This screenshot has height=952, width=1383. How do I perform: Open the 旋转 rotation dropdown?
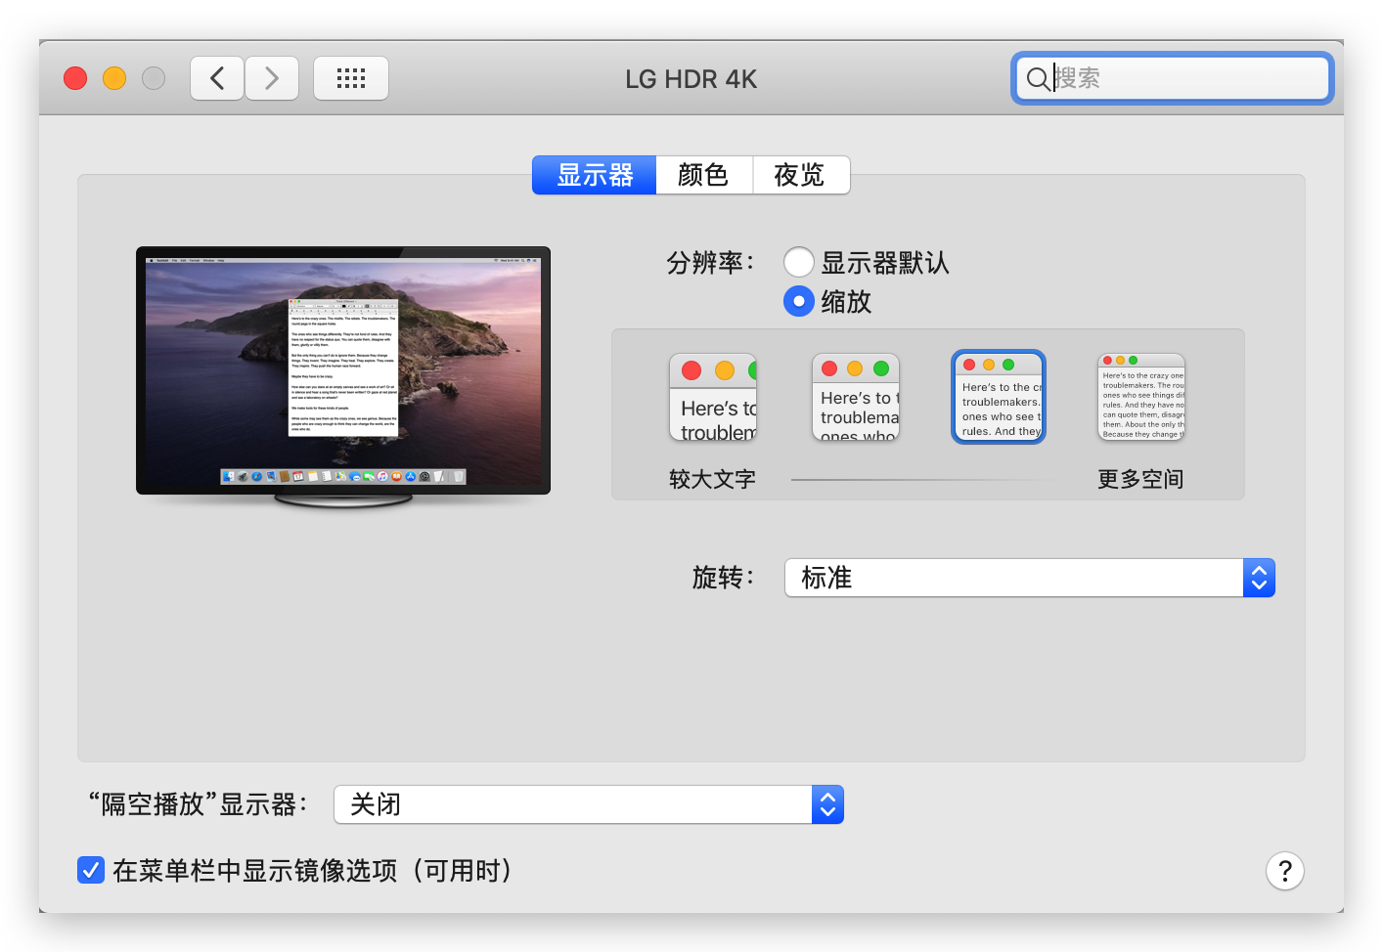pyautogui.click(x=1030, y=578)
